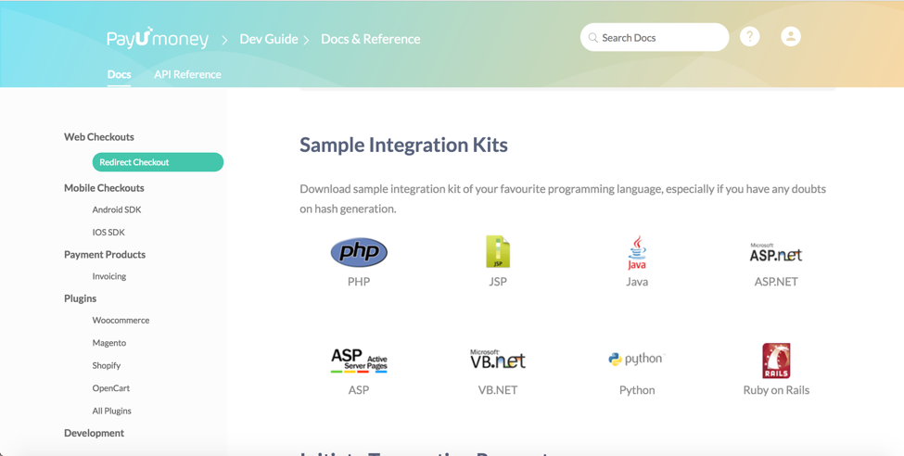Open Android SDK docs
This screenshot has height=456, width=904.
(117, 209)
